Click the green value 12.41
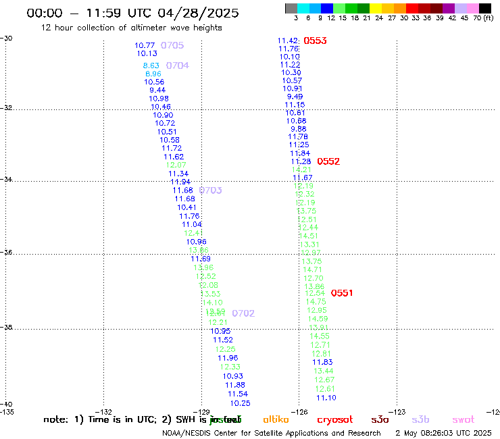500x439 pixels. pyautogui.click(x=193, y=233)
